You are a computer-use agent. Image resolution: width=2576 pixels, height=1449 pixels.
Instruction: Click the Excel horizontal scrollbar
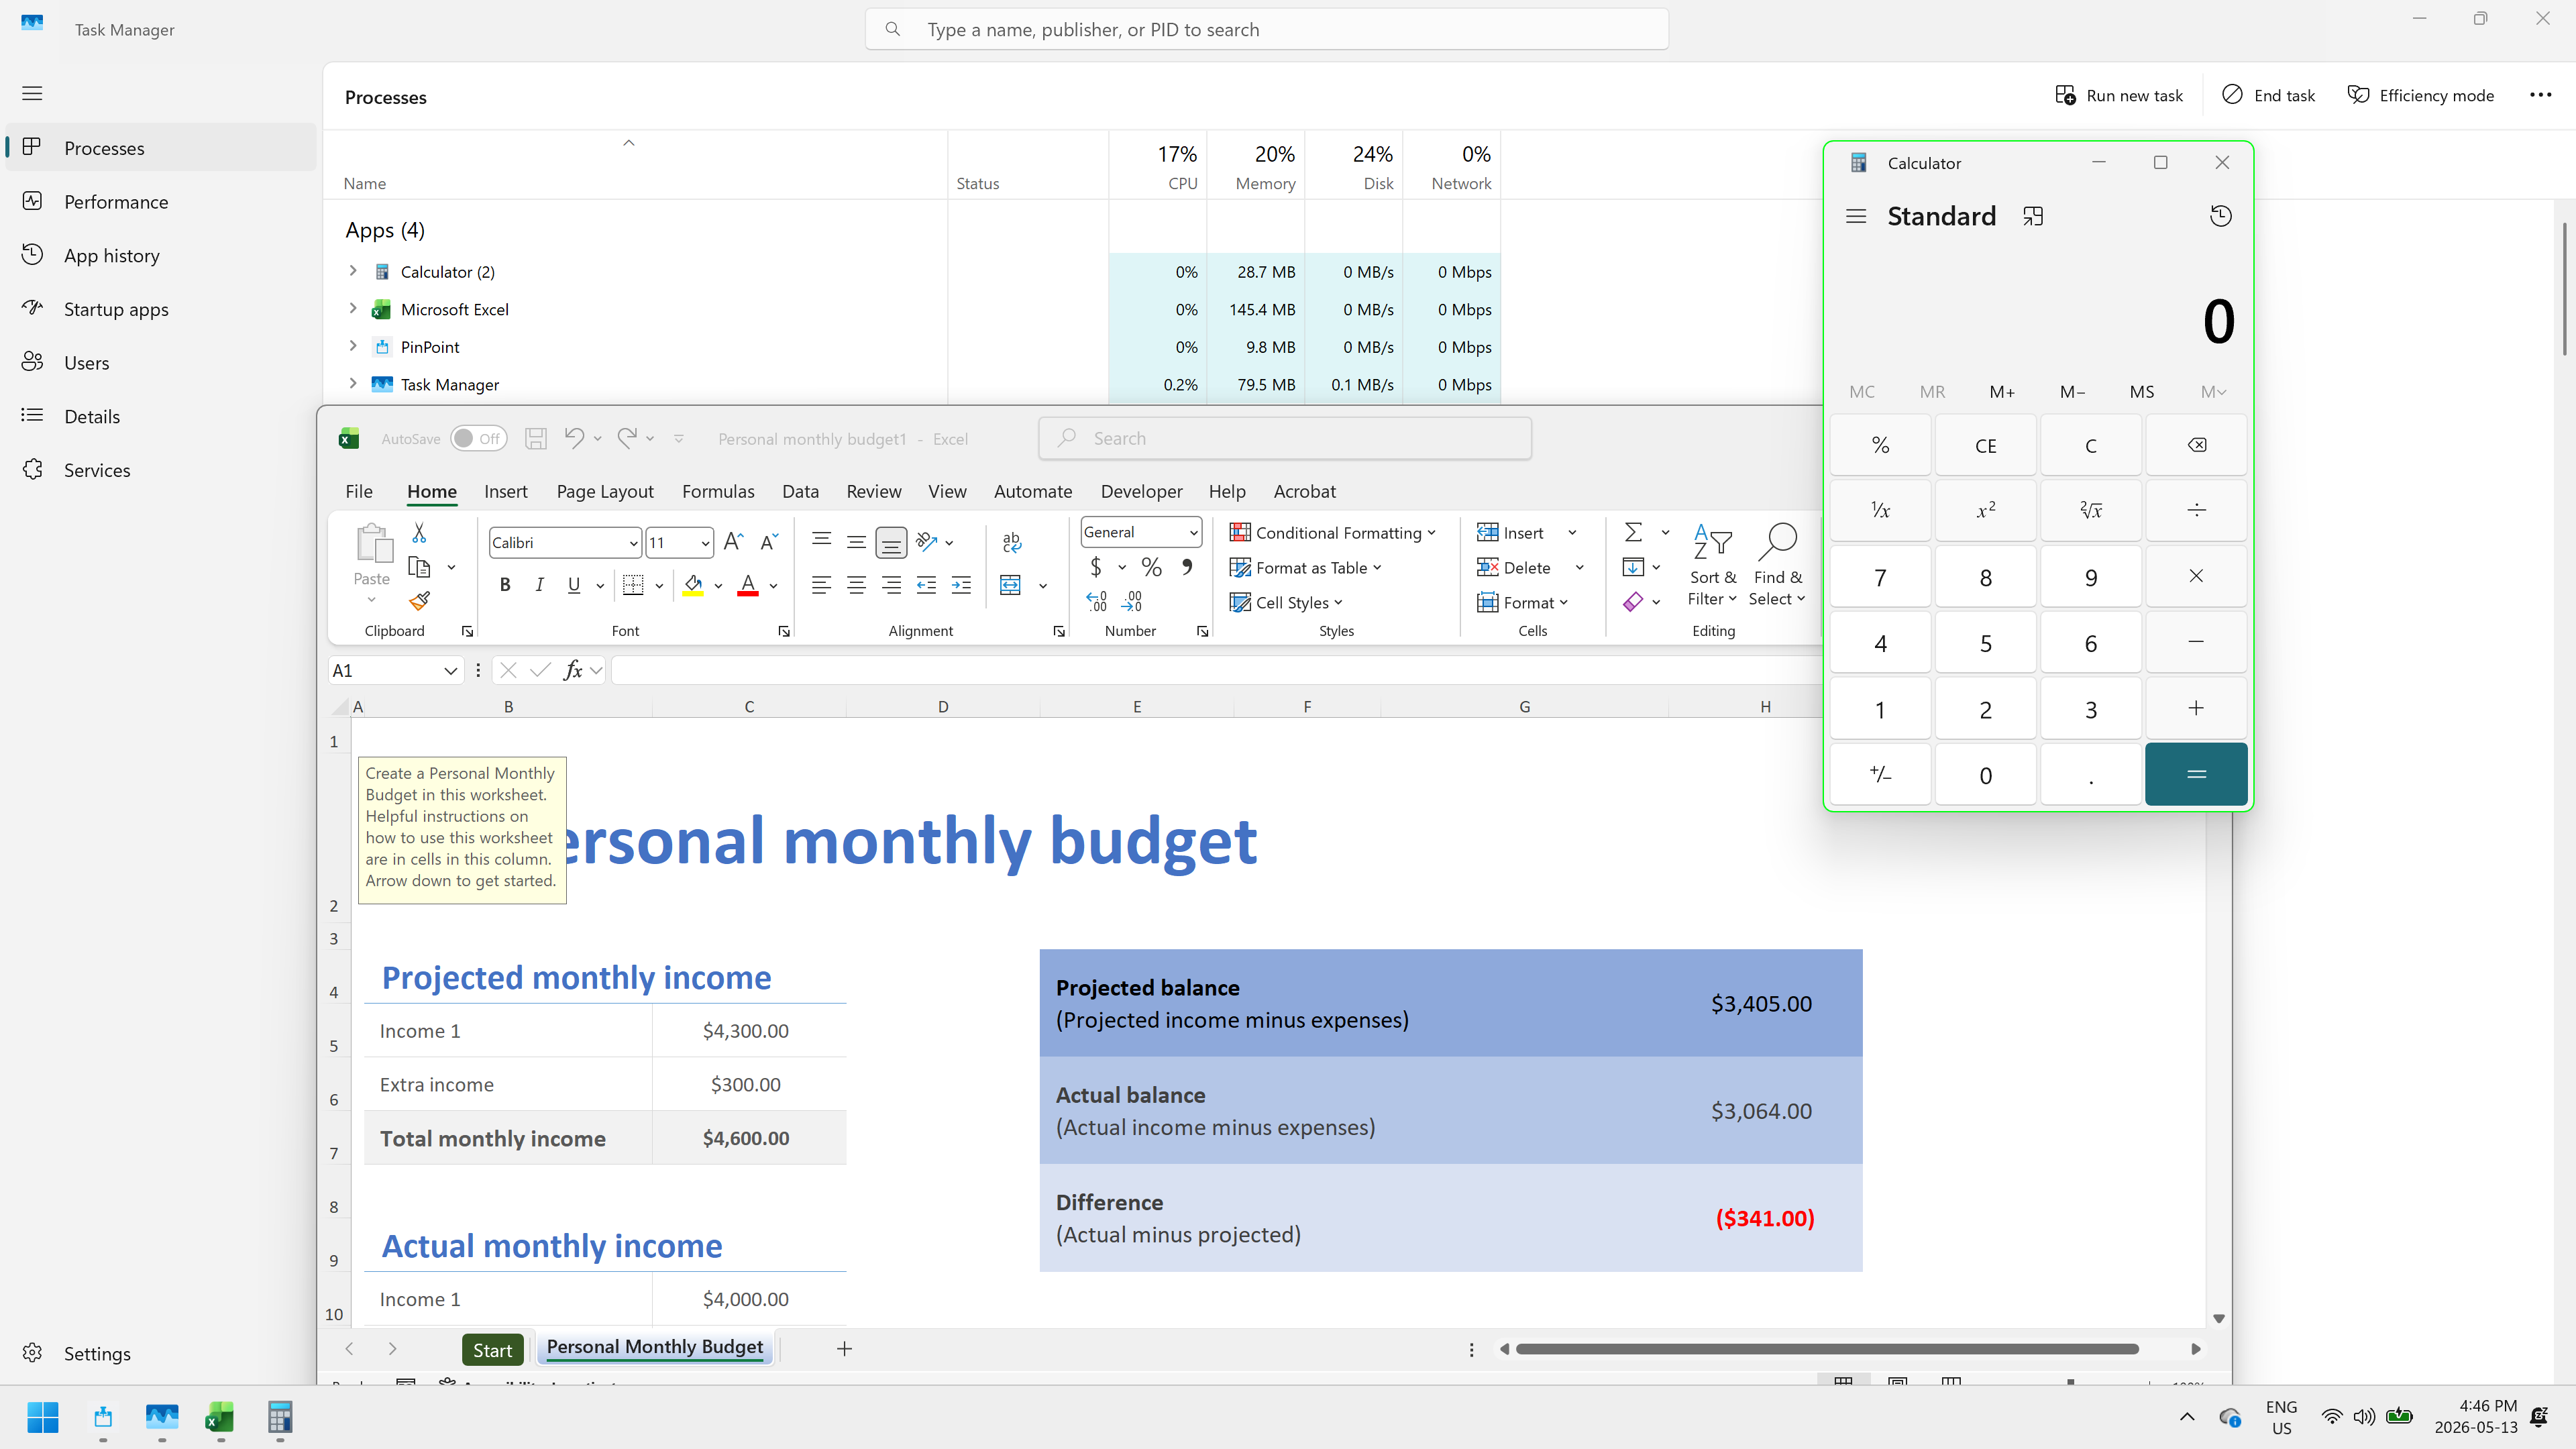(1826, 1349)
